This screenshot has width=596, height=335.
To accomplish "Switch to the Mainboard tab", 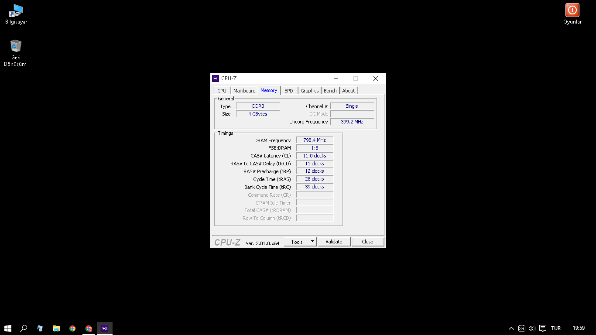I will click(244, 91).
